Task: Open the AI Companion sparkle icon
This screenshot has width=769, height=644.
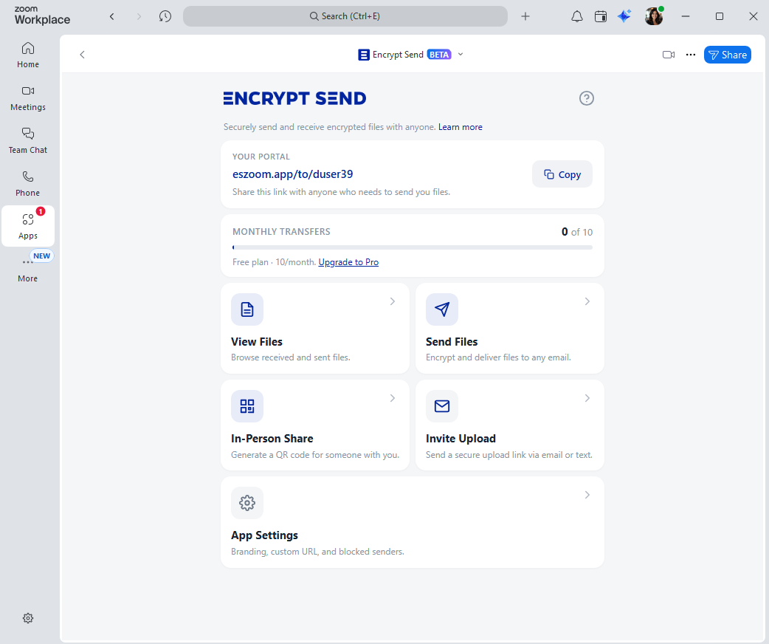Action: tap(624, 16)
